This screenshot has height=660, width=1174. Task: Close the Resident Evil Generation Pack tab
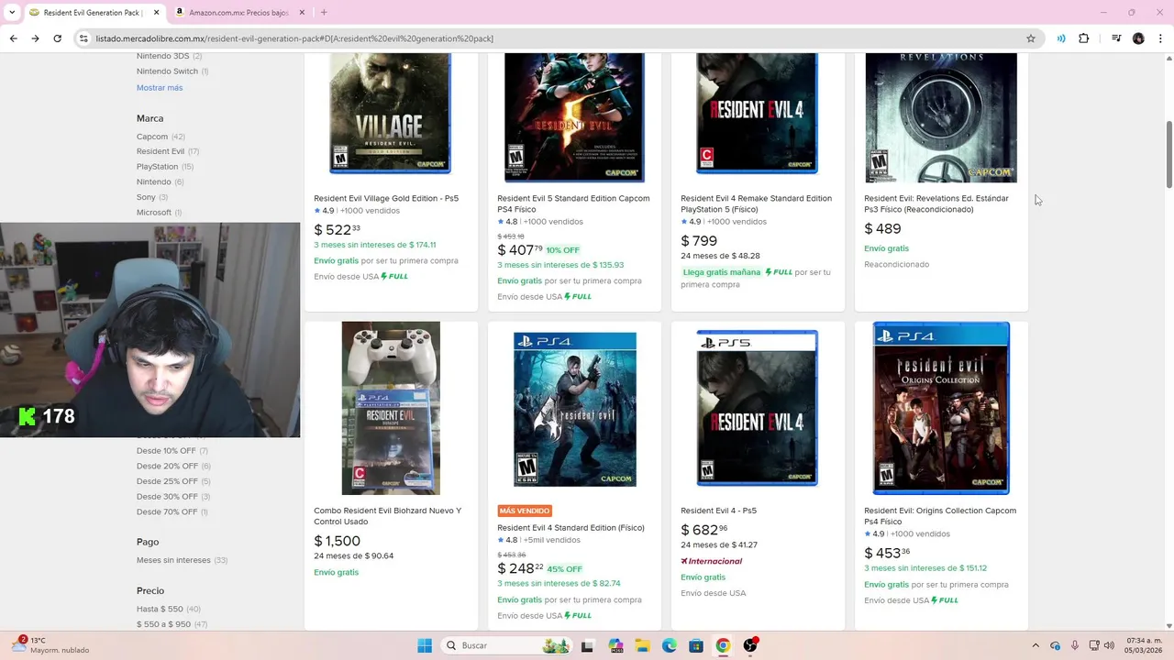coord(156,12)
